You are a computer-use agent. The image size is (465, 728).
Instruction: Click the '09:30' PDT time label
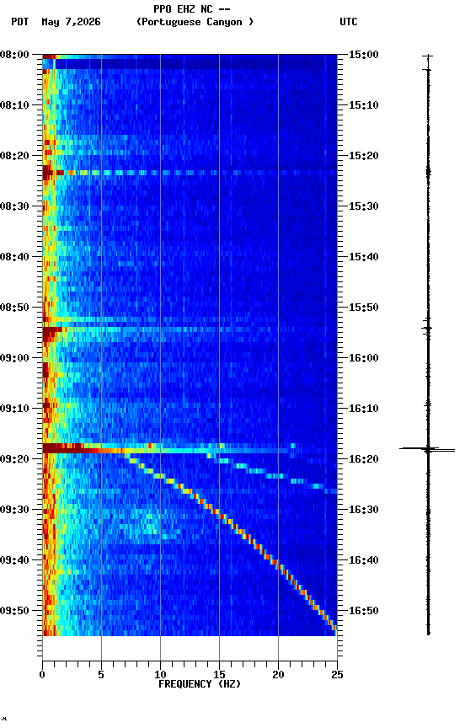pyautogui.click(x=14, y=510)
